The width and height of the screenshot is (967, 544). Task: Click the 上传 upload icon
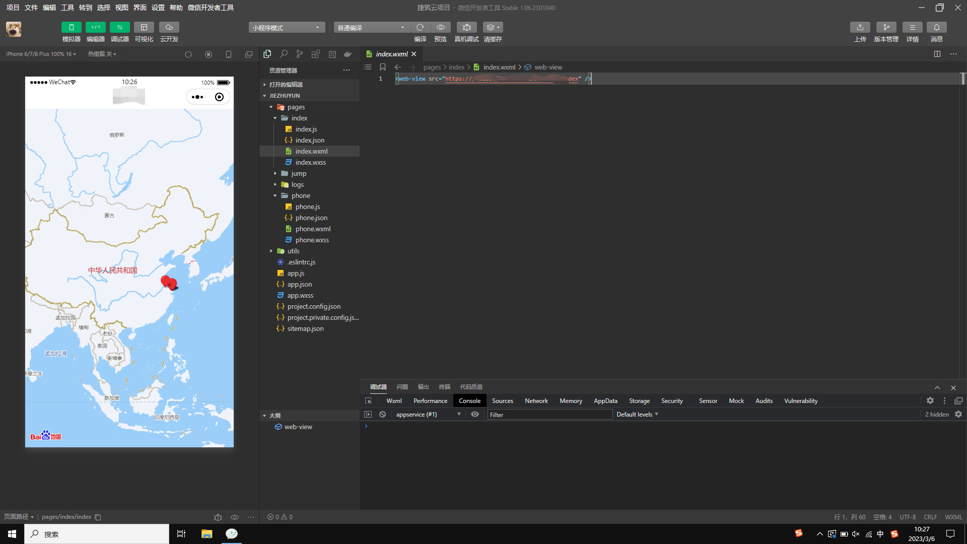(x=860, y=27)
